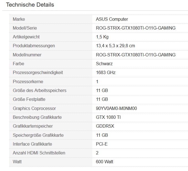Select dimensions value "13,4 x 5,3 x 29,8 cm"
188x171 pixels.
coord(115,46)
